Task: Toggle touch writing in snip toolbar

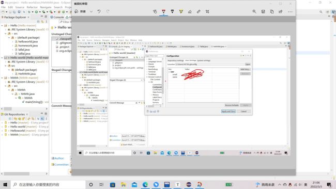Action: click(155, 11)
